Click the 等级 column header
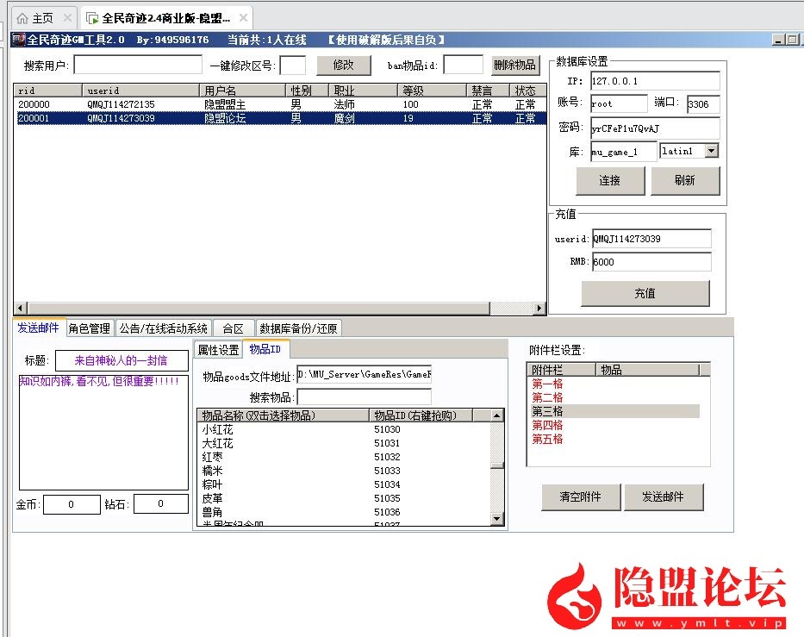Screen dimensions: 804x637 (432, 91)
